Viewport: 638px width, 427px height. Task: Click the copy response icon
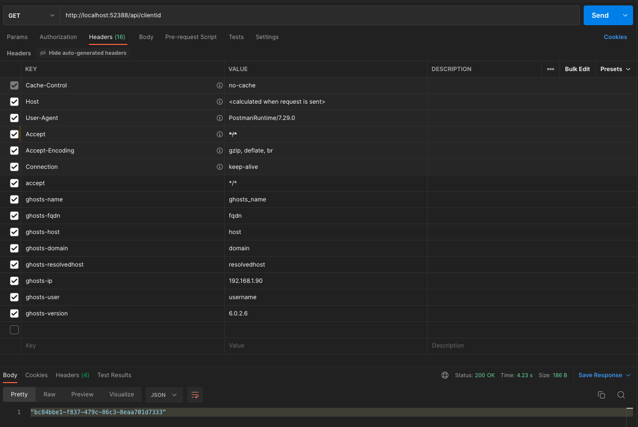point(601,395)
